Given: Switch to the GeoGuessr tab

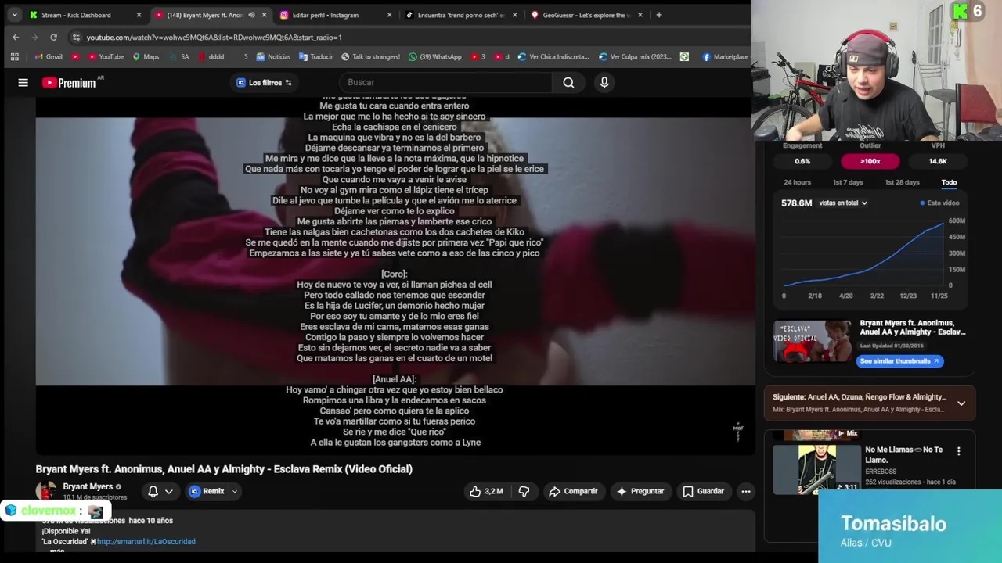Looking at the screenshot, I should [586, 15].
